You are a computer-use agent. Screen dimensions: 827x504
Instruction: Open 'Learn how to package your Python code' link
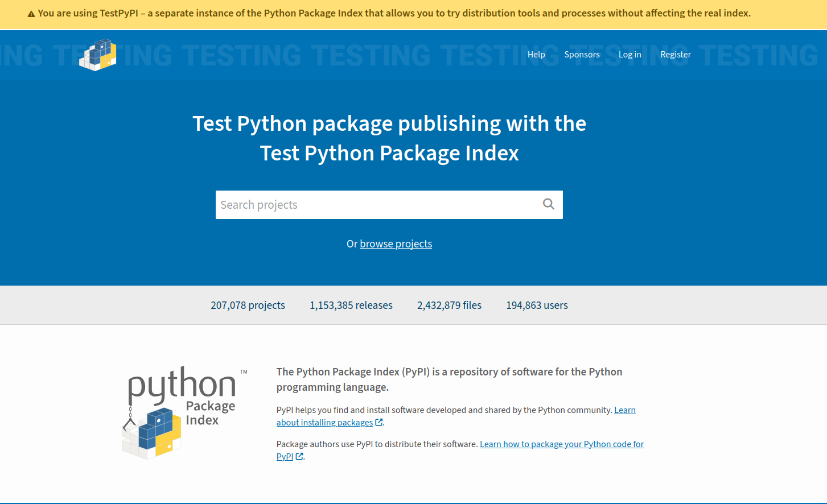[x=561, y=444]
